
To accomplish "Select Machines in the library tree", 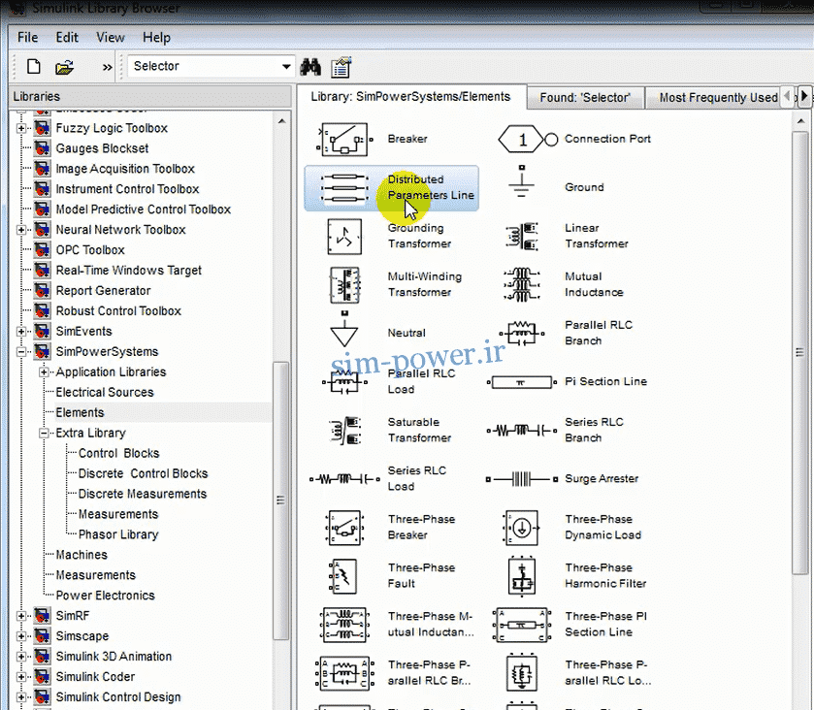I will click(x=81, y=556).
